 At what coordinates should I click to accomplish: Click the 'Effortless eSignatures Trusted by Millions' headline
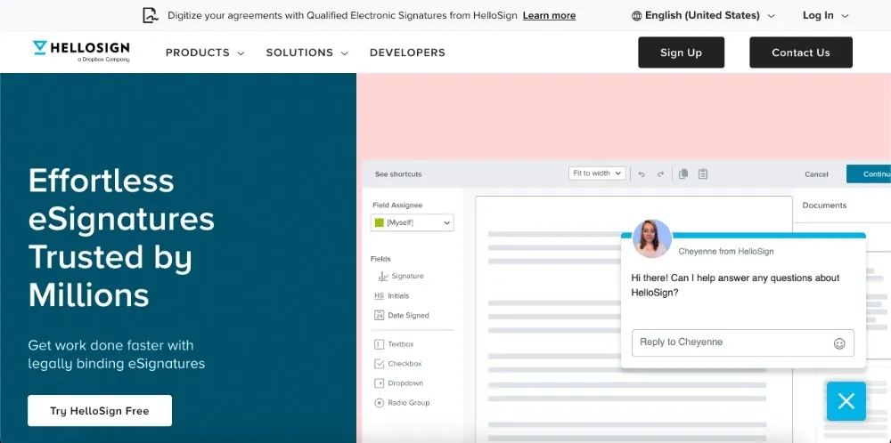click(x=121, y=238)
